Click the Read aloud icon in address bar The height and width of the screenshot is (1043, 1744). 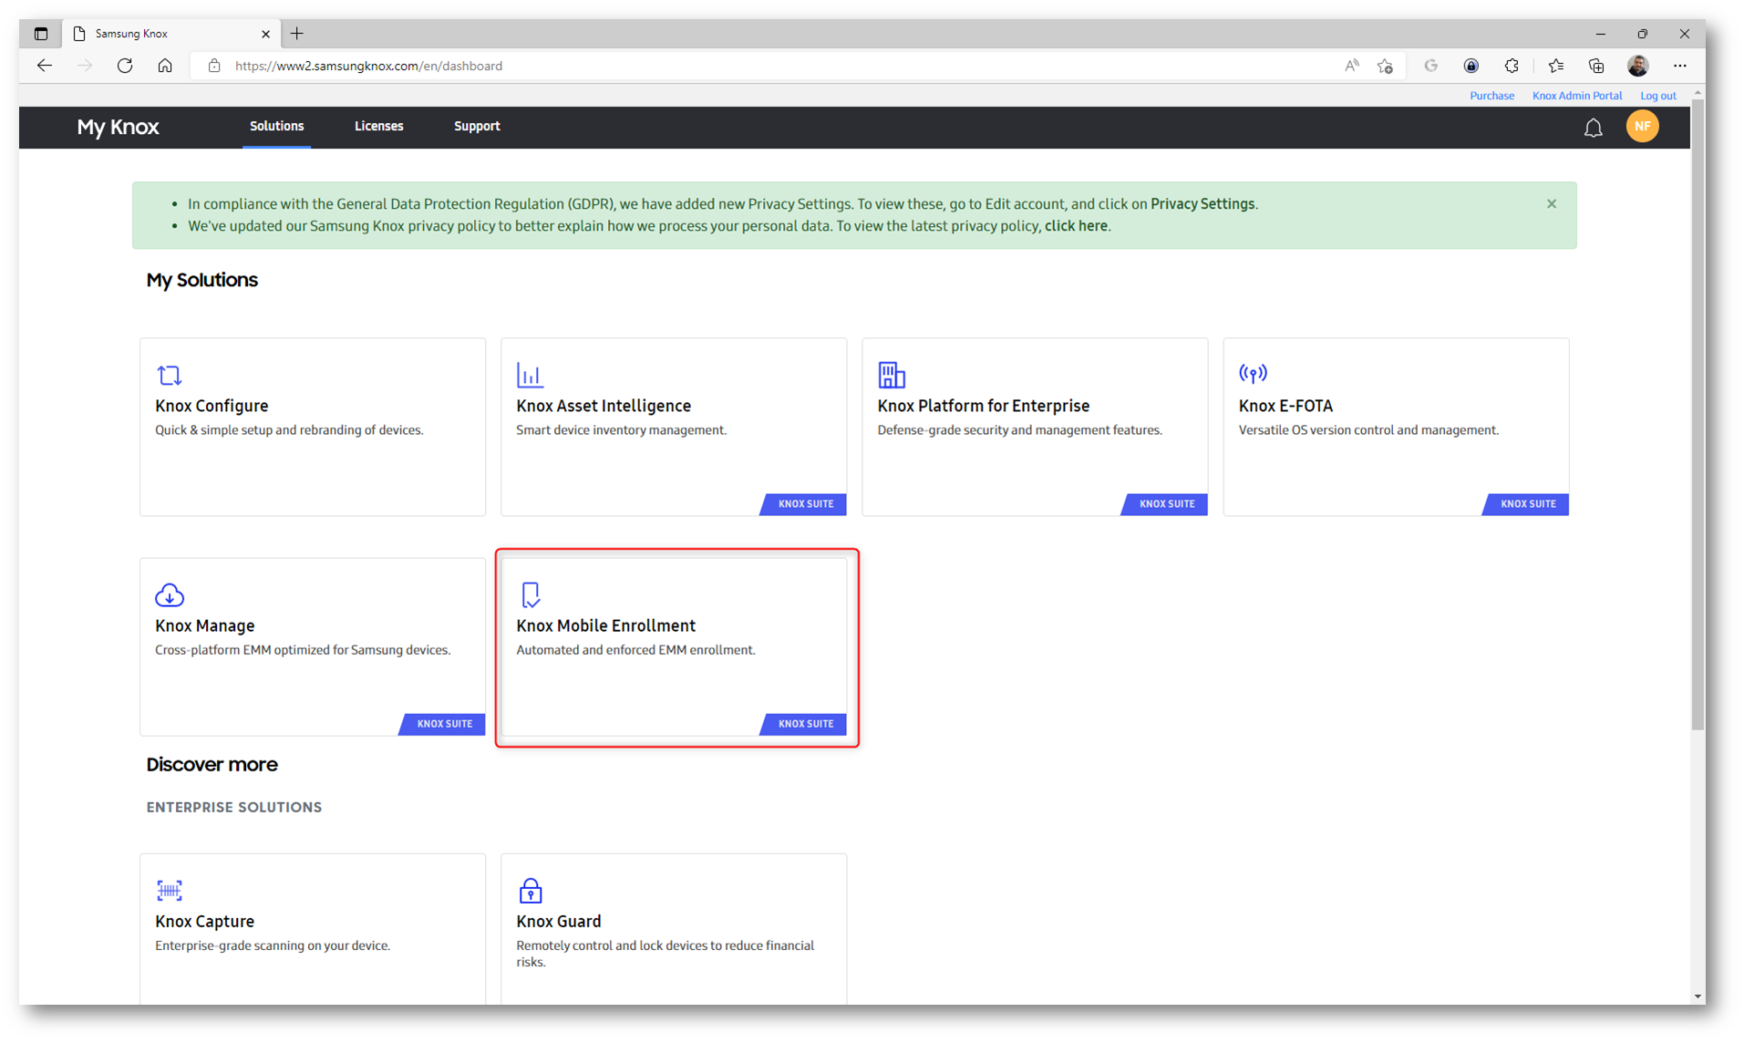tap(1351, 66)
